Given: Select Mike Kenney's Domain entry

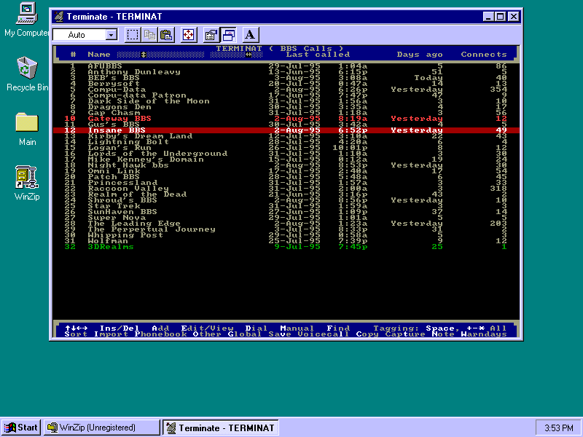Looking at the screenshot, I should 286,160.
